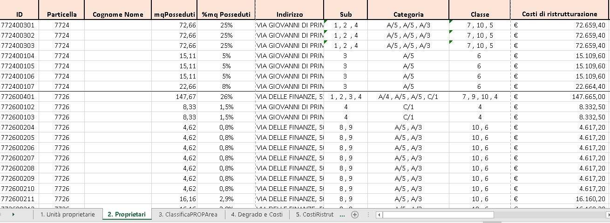Click the tab bar splitter handle
Screen dimensions: 610x223
(x=368, y=215)
